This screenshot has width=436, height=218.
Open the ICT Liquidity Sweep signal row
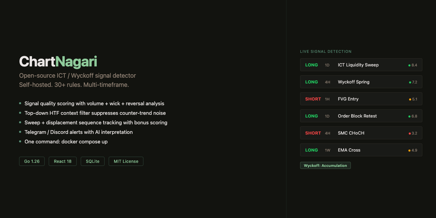coord(361,65)
